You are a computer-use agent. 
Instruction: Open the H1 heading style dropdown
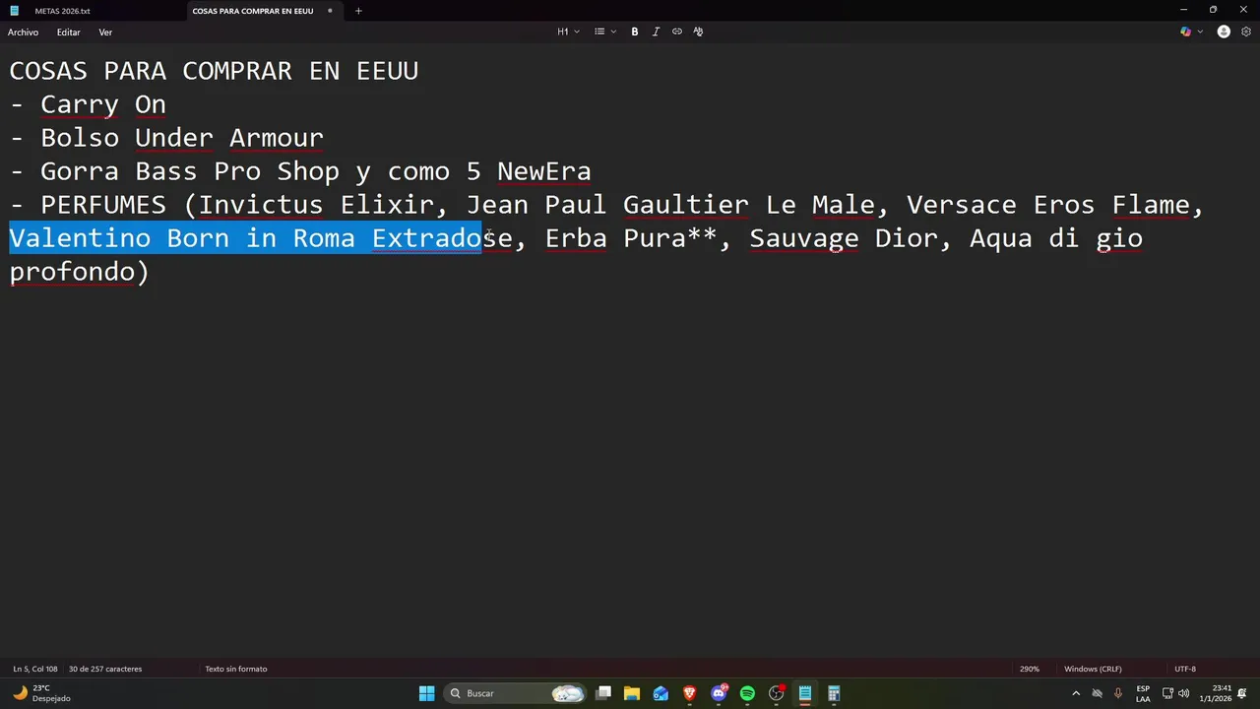(x=568, y=32)
